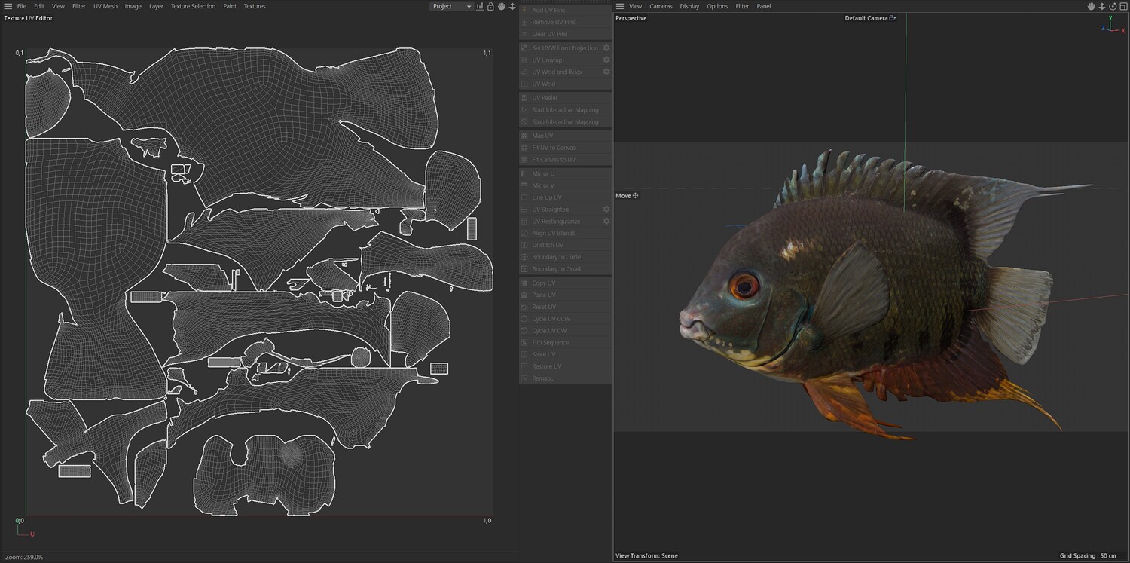Open the Image menu
Image resolution: width=1130 pixels, height=563 pixels.
click(x=133, y=6)
